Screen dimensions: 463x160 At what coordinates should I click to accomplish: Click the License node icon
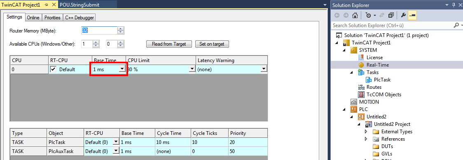(x=361, y=58)
